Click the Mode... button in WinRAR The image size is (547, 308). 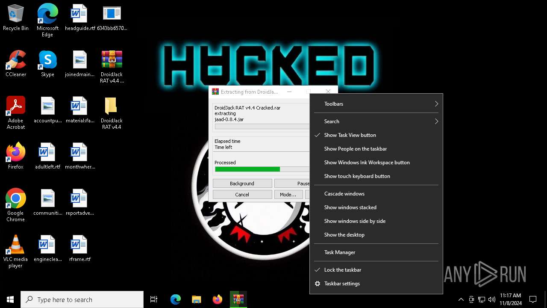(288, 195)
